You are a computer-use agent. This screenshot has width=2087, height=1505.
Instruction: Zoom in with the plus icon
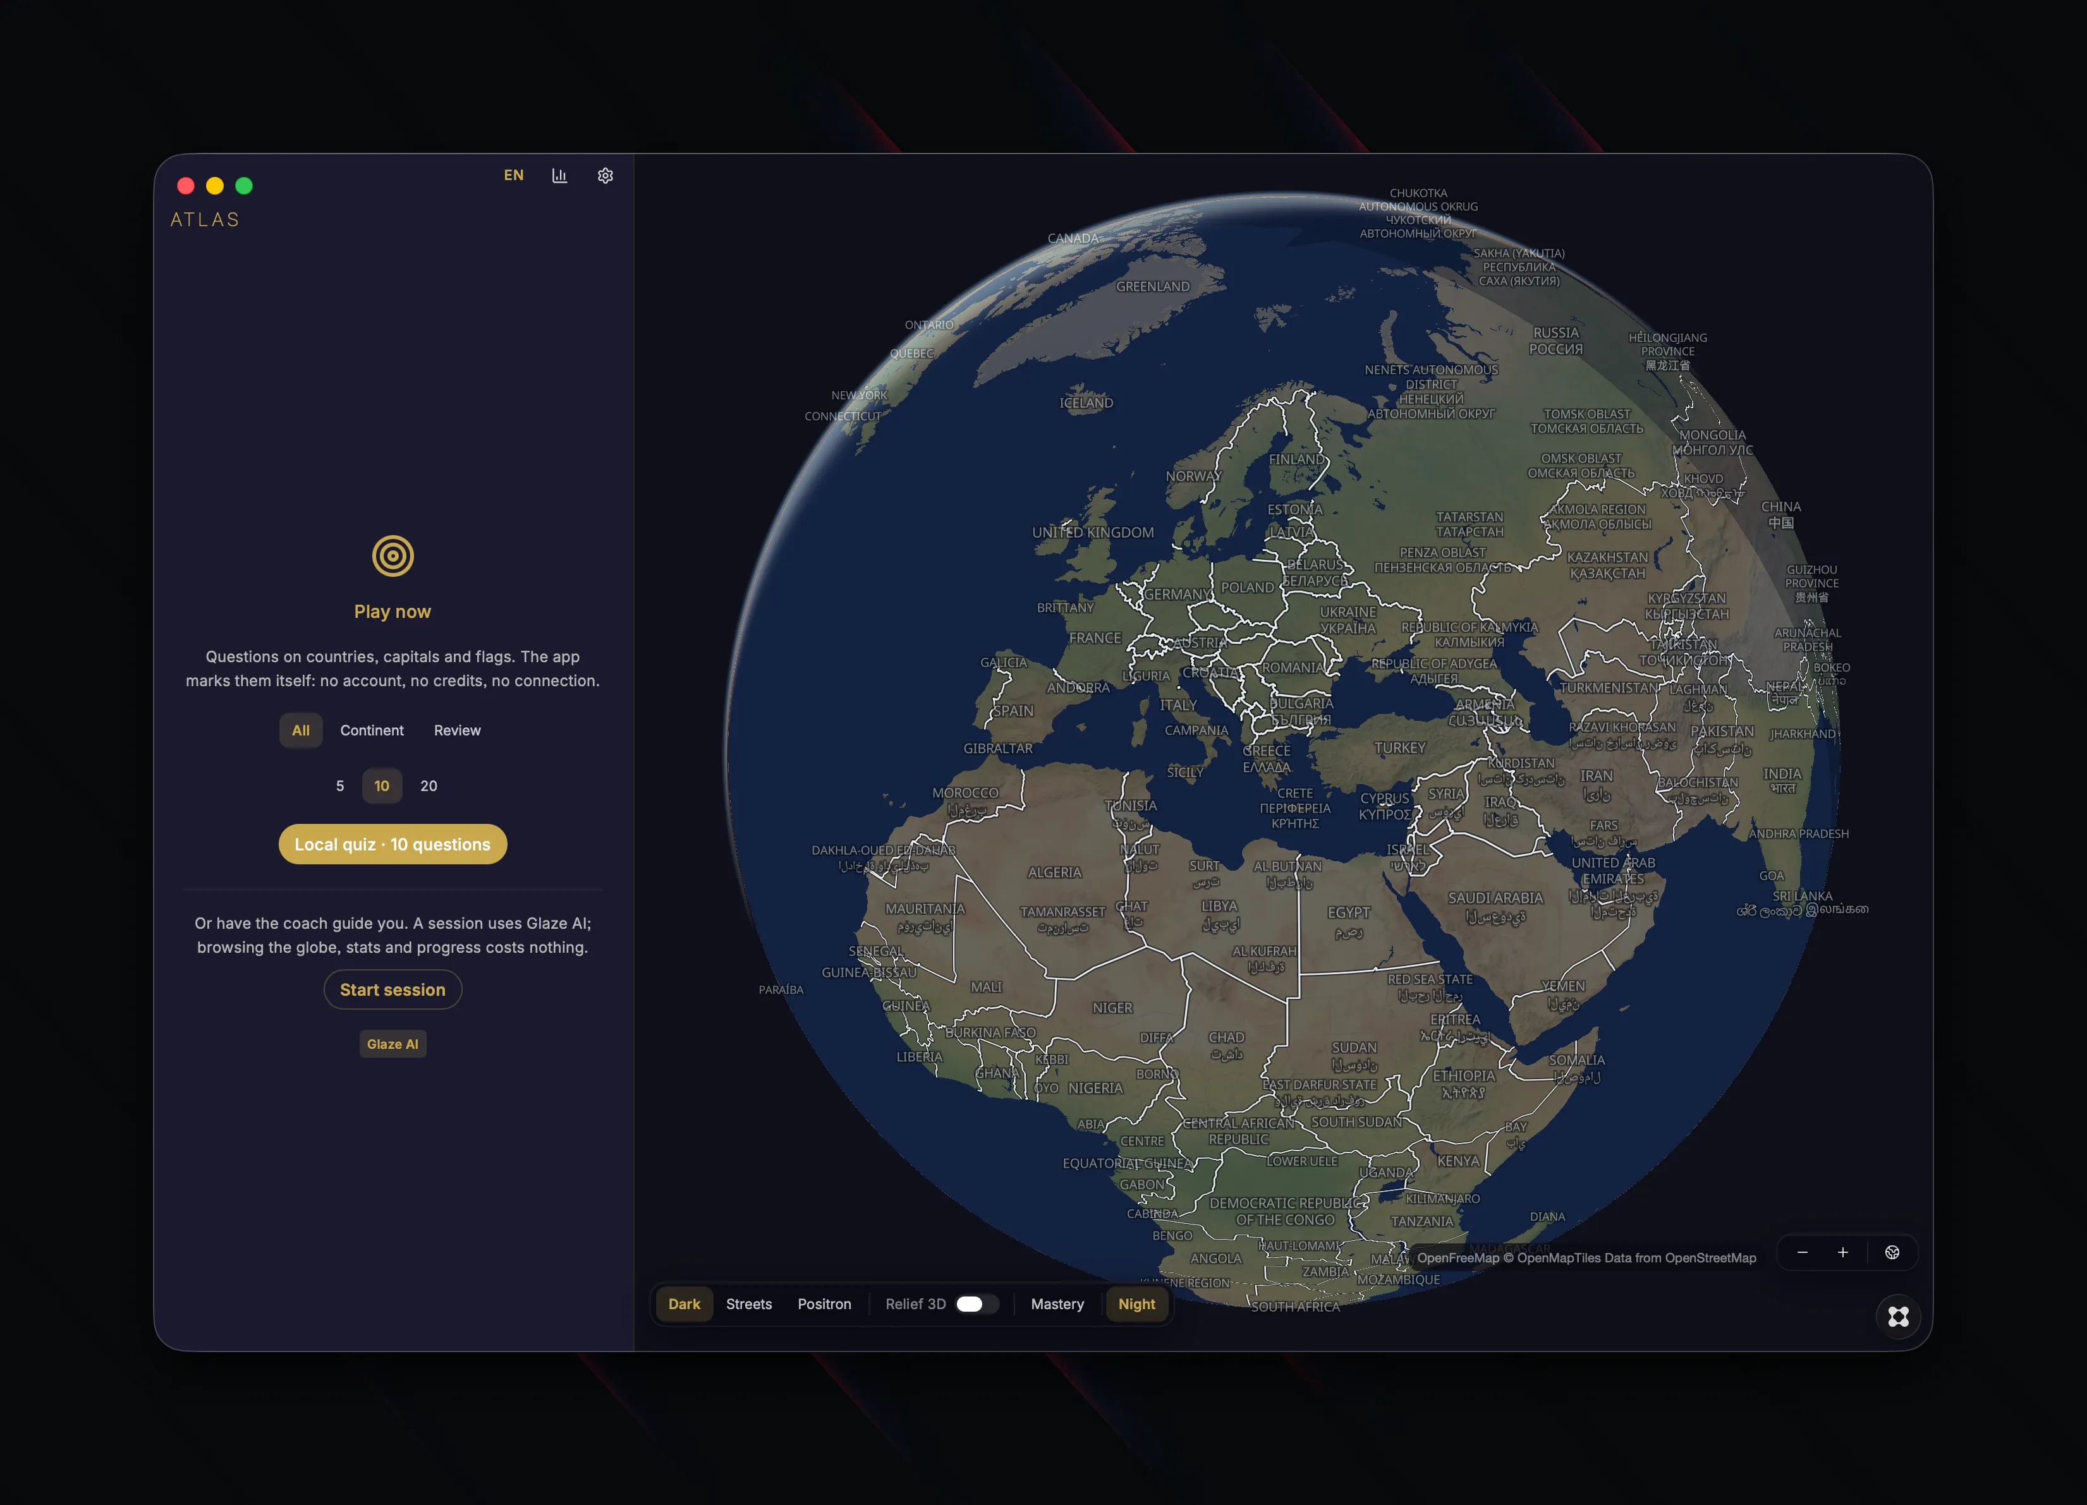click(1842, 1252)
